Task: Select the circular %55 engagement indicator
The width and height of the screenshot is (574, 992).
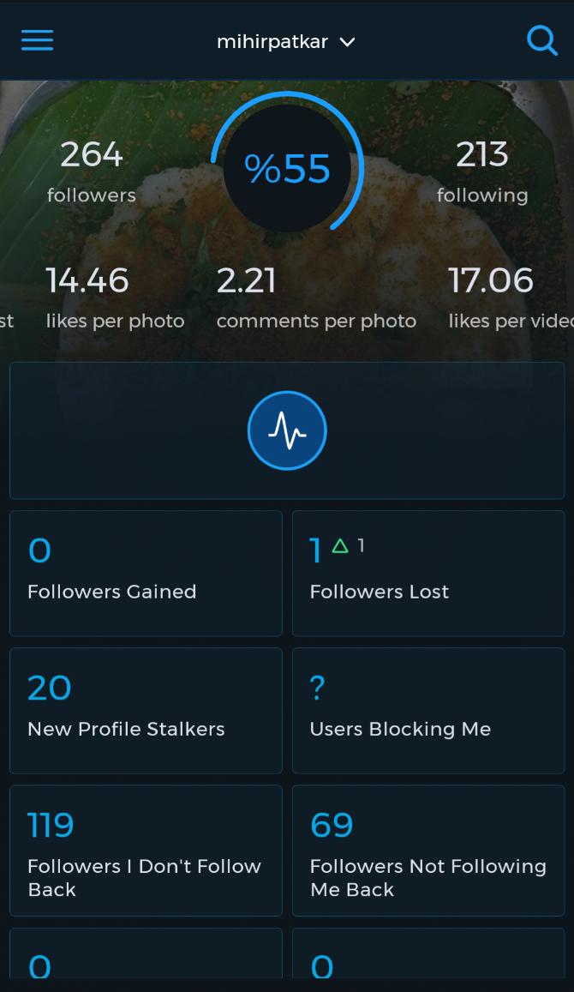Action: tap(287, 166)
